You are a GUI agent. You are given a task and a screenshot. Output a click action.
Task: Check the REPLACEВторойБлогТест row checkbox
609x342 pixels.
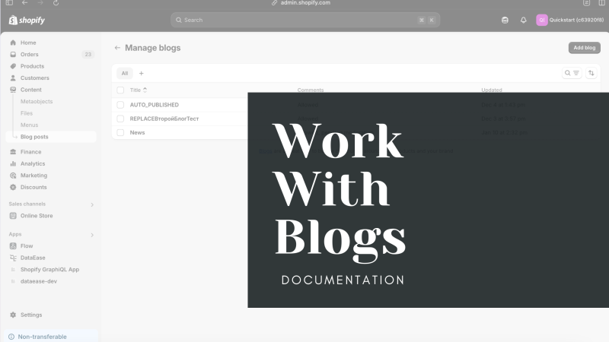[x=120, y=119]
